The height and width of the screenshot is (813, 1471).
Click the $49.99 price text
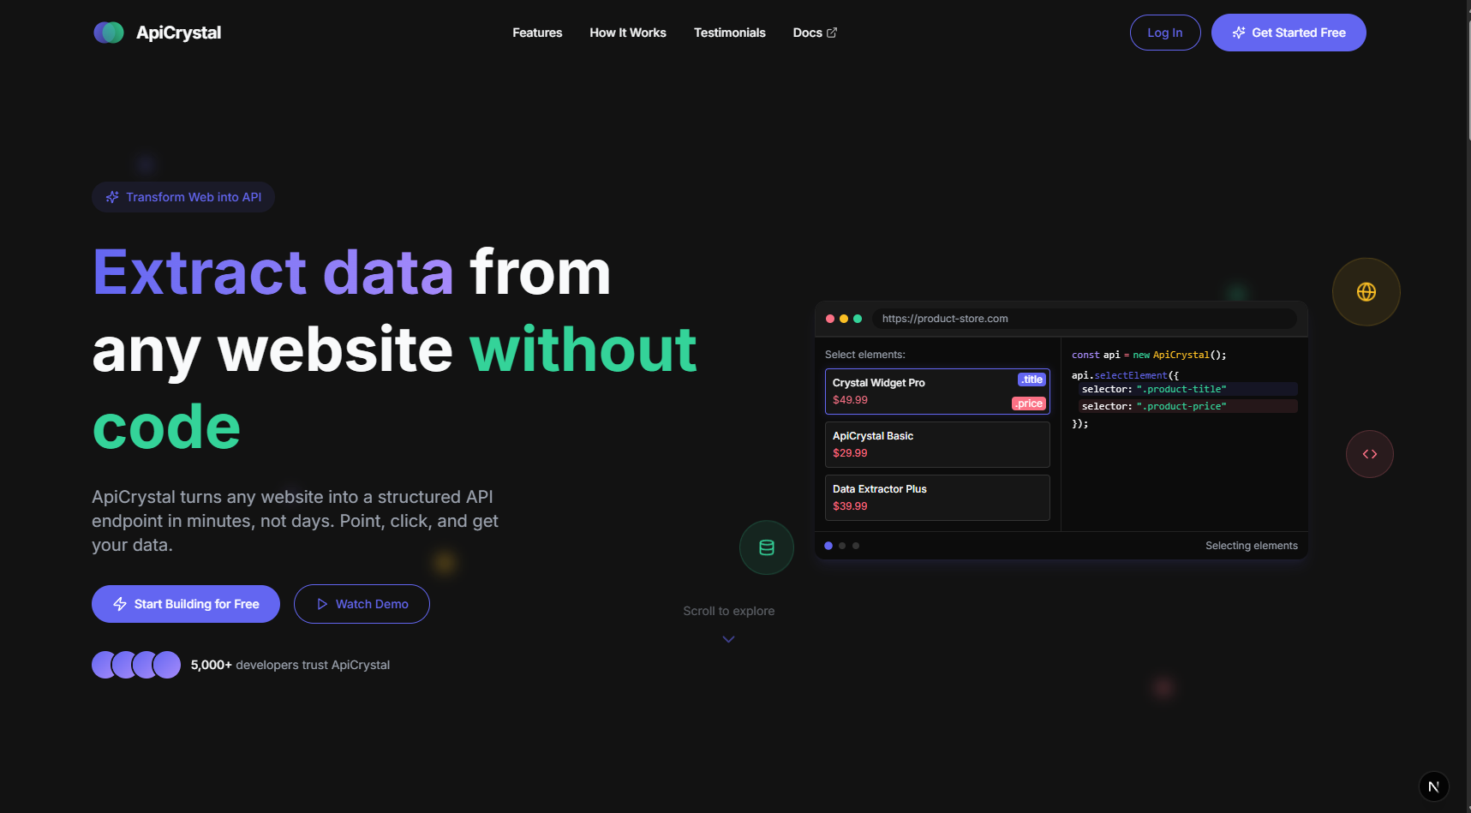point(850,400)
